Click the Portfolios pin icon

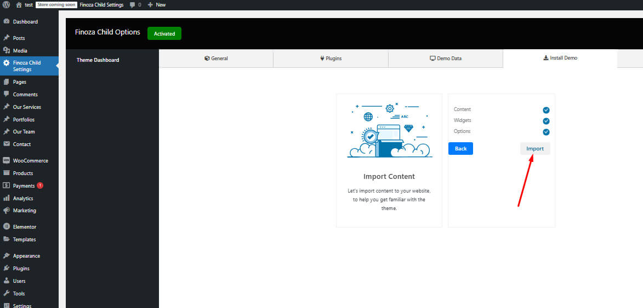(x=6, y=119)
